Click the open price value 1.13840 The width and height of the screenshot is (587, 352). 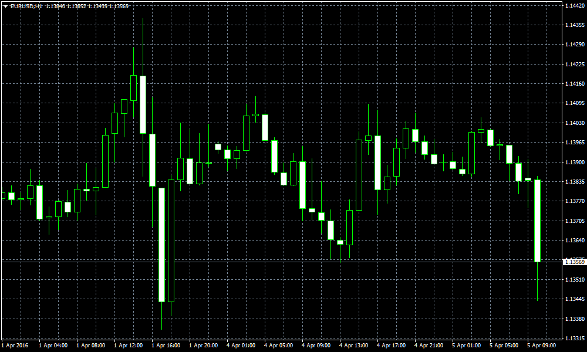[x=55, y=6]
